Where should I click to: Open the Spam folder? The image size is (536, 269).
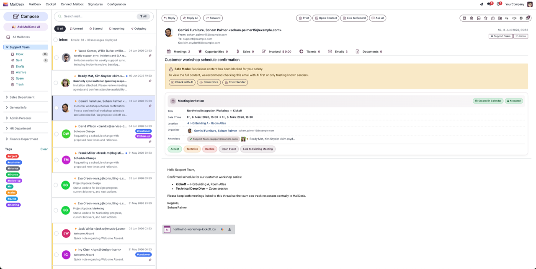pyautogui.click(x=20, y=79)
